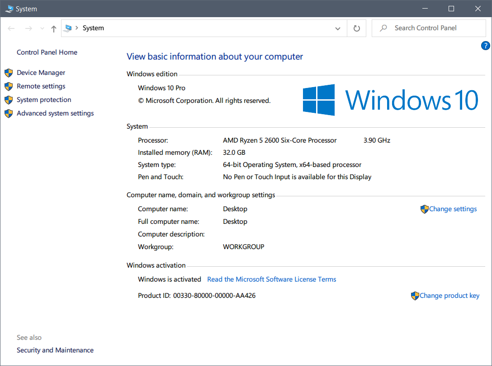
Task: Minimize the System window
Action: click(425, 9)
